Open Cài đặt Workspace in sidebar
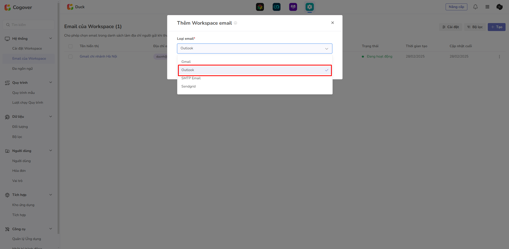Image resolution: width=509 pixels, height=249 pixels. click(27, 49)
